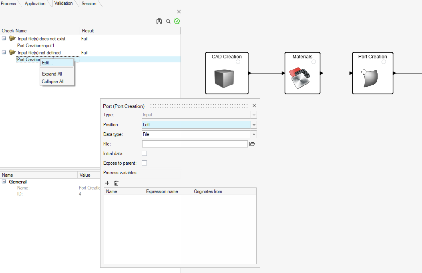Click the magnifier search icon
This screenshot has height=273, width=422.
point(168,21)
